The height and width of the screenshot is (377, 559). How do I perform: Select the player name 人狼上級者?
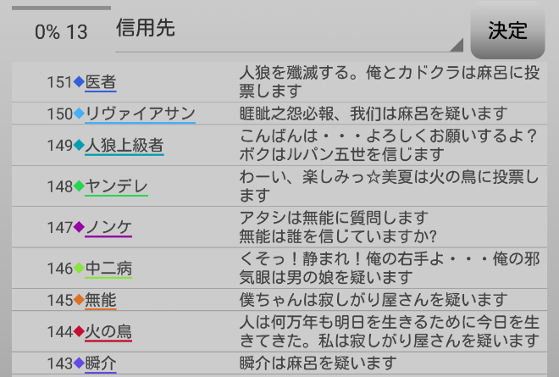click(x=125, y=146)
